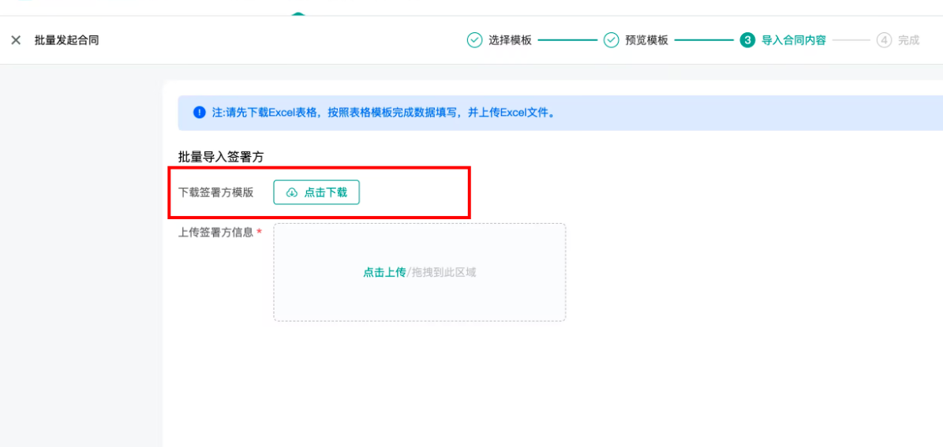
Task: Go to 选择模板 step label
Action: pyautogui.click(x=510, y=40)
